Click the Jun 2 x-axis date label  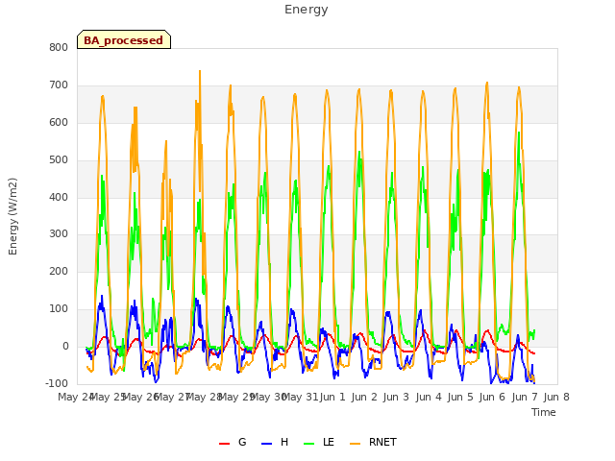point(364,397)
